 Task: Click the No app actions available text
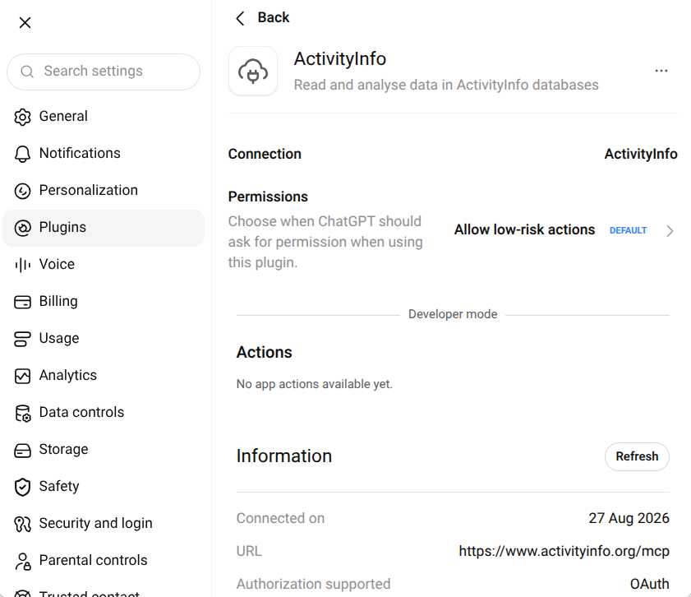click(x=314, y=385)
